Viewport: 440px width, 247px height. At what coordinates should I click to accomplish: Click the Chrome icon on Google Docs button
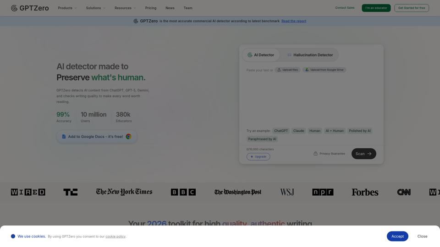click(128, 137)
